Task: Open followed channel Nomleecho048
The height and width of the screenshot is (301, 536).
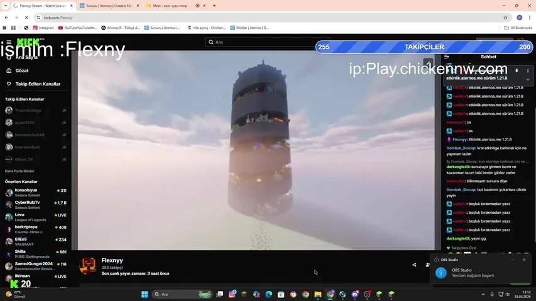Action: [x=36, y=135]
